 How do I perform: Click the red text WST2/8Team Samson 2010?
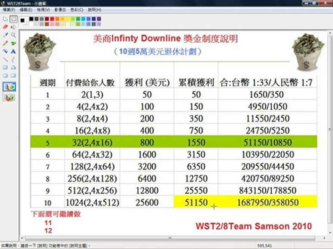254,226
